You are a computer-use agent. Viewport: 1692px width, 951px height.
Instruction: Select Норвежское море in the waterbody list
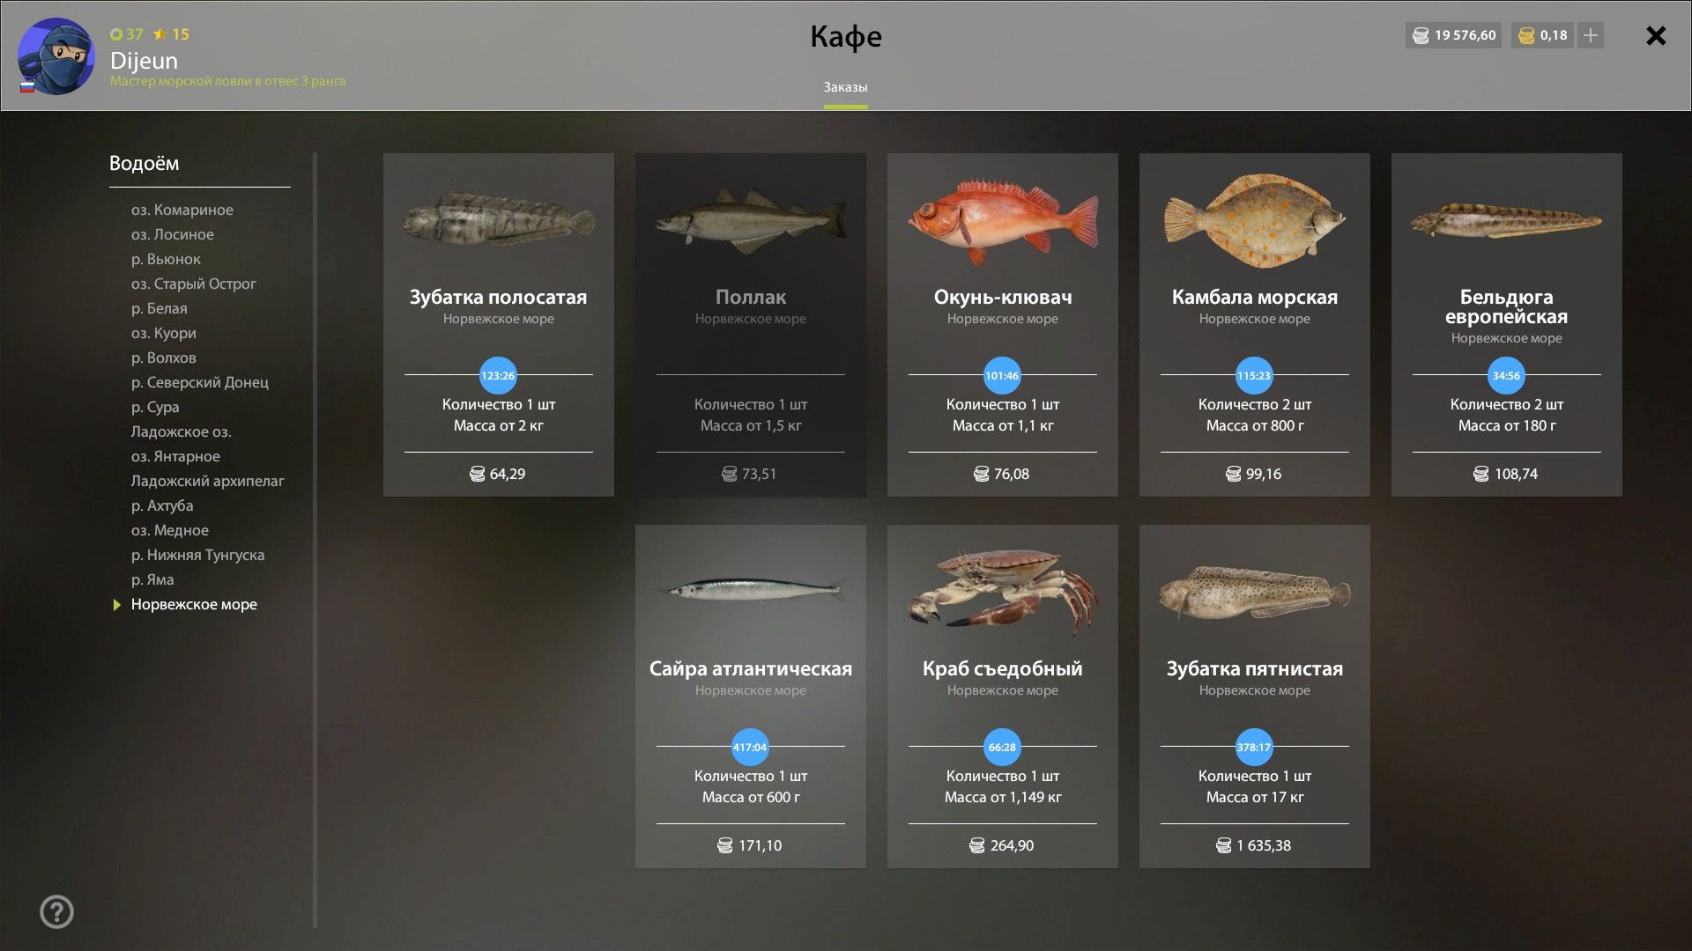coord(194,604)
